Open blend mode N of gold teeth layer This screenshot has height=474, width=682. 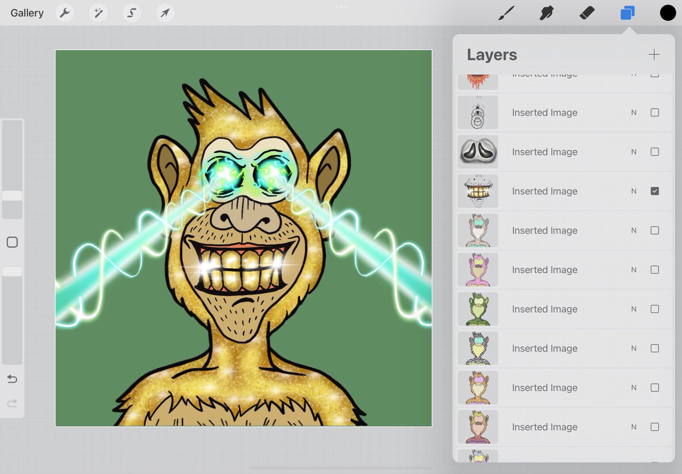pyautogui.click(x=634, y=191)
